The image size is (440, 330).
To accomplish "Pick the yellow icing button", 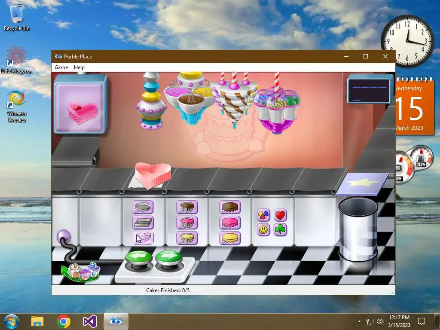I will pos(230,238).
